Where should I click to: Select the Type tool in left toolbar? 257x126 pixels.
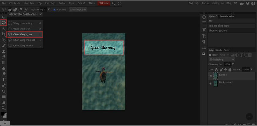4,80
